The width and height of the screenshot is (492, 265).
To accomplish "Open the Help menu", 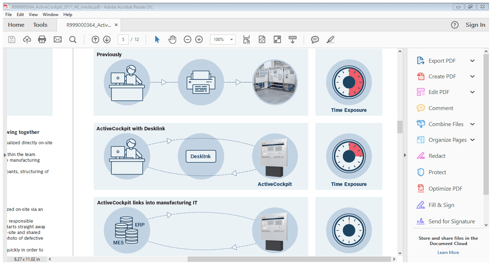I will [68, 15].
